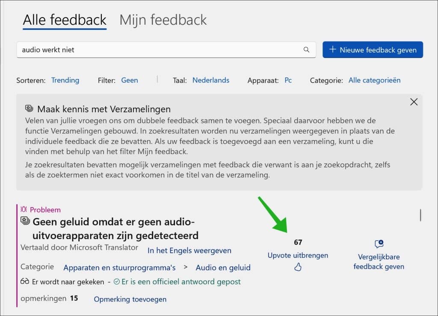Click the bug icon next to Probleem

pyautogui.click(x=24, y=210)
